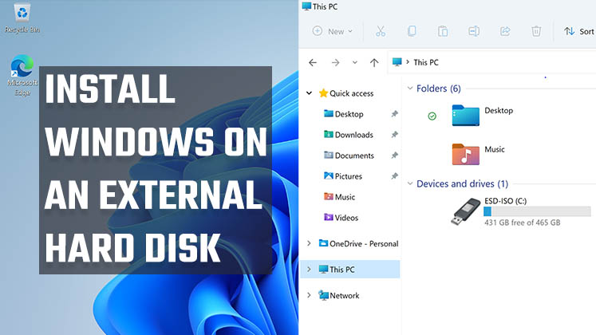Screen dimensions: 596x335
Task: Click the pin icon next to Downloads
Action: point(395,135)
